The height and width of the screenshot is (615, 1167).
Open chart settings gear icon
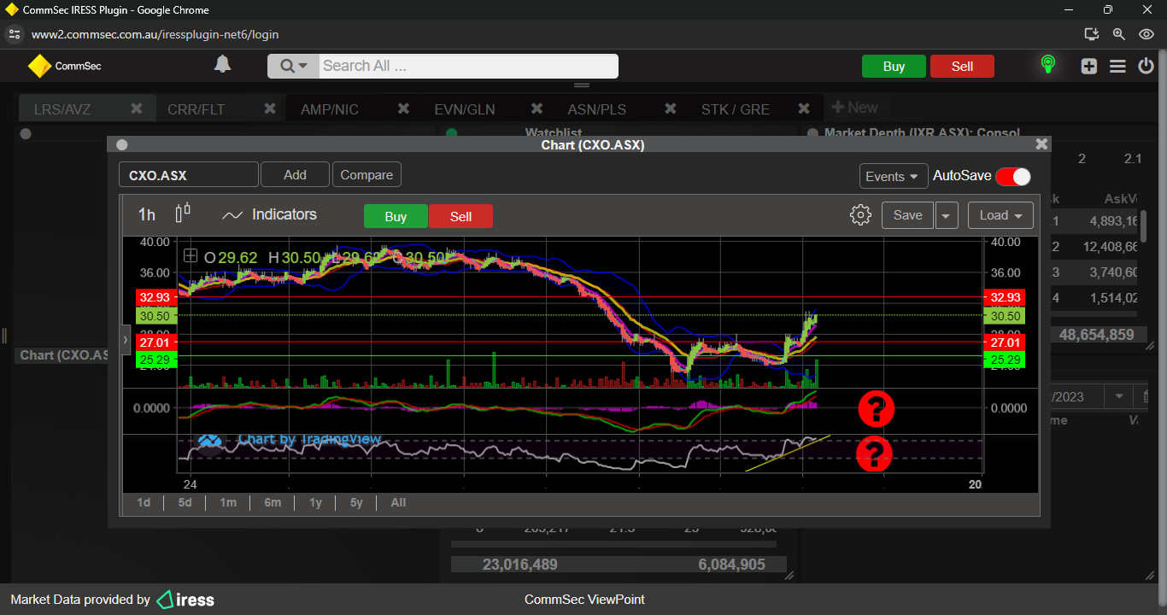pyautogui.click(x=860, y=215)
